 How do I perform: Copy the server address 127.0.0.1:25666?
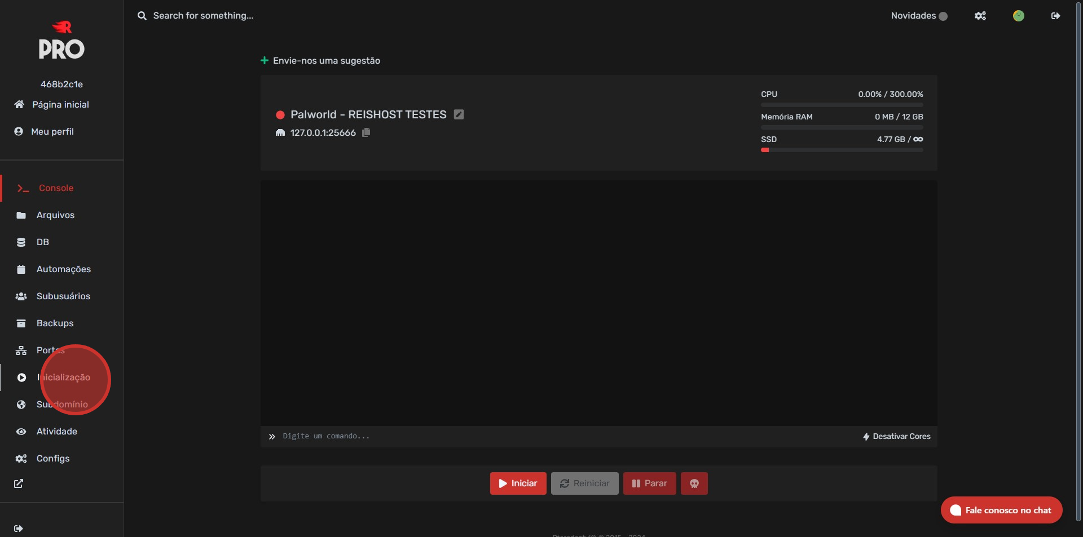(366, 132)
